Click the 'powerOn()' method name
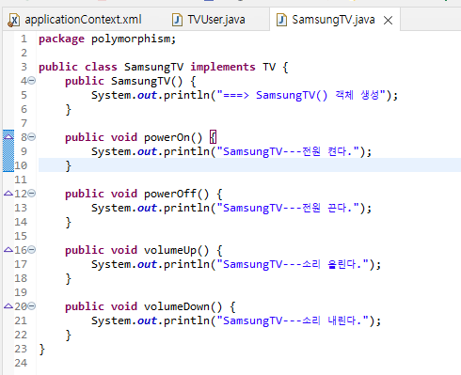 (173, 137)
